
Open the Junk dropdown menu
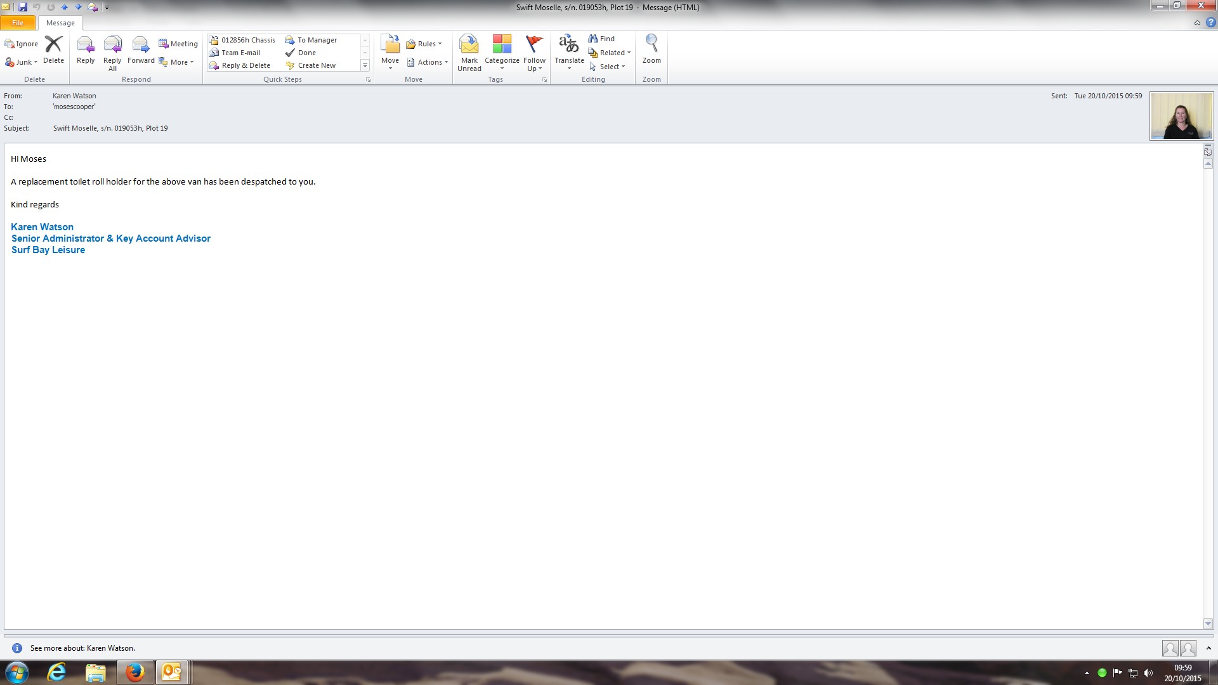(x=23, y=62)
